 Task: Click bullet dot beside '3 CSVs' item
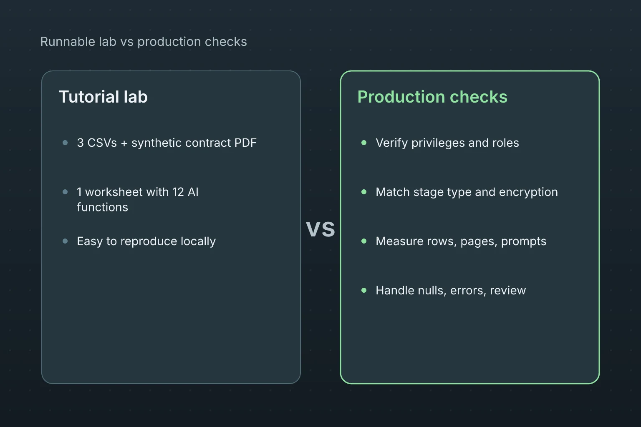point(65,143)
